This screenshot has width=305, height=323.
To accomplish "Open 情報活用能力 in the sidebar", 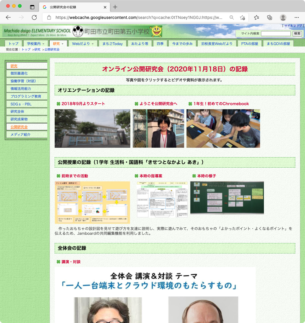I will click(x=27, y=89).
